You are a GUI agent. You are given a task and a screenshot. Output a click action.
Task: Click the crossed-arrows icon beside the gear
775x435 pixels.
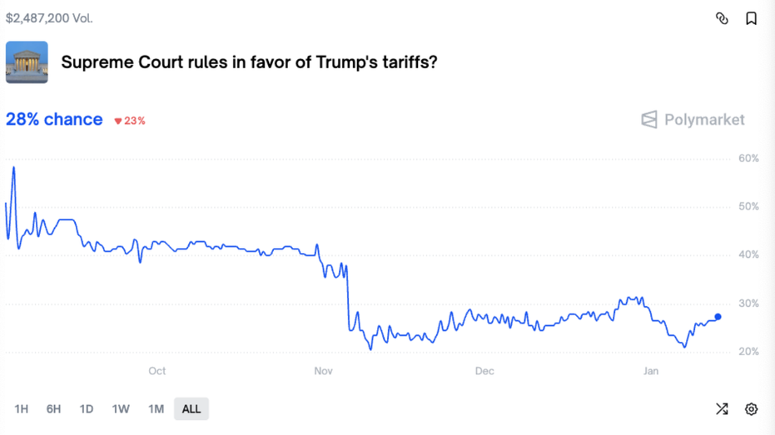(x=722, y=409)
